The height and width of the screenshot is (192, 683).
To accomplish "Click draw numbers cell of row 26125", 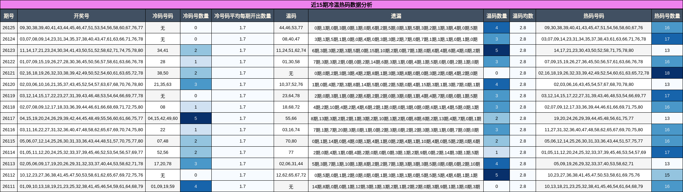I will [x=81, y=28].
